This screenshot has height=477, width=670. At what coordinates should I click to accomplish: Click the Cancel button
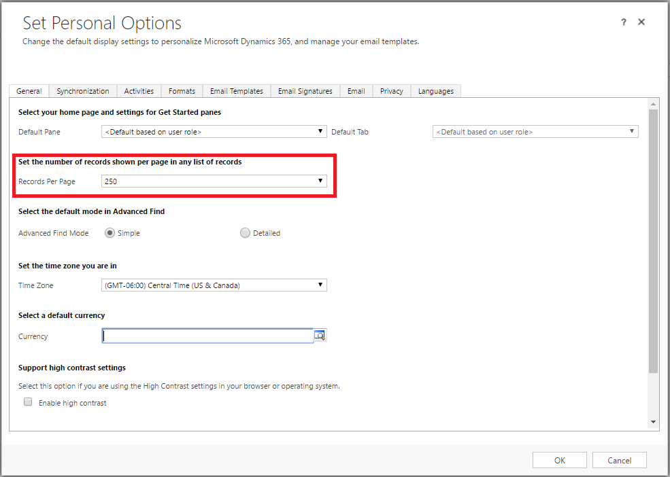[619, 460]
